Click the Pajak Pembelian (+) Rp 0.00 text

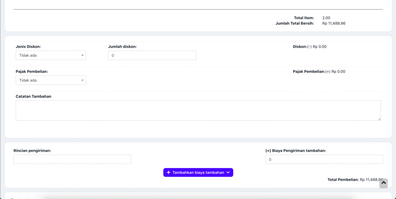click(319, 72)
